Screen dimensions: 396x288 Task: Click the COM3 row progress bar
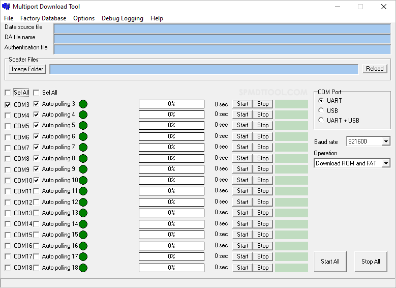171,104
